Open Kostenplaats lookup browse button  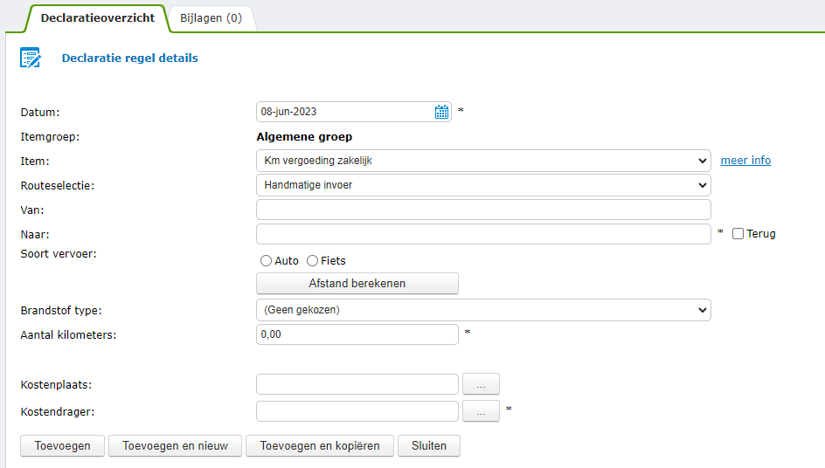click(x=481, y=384)
